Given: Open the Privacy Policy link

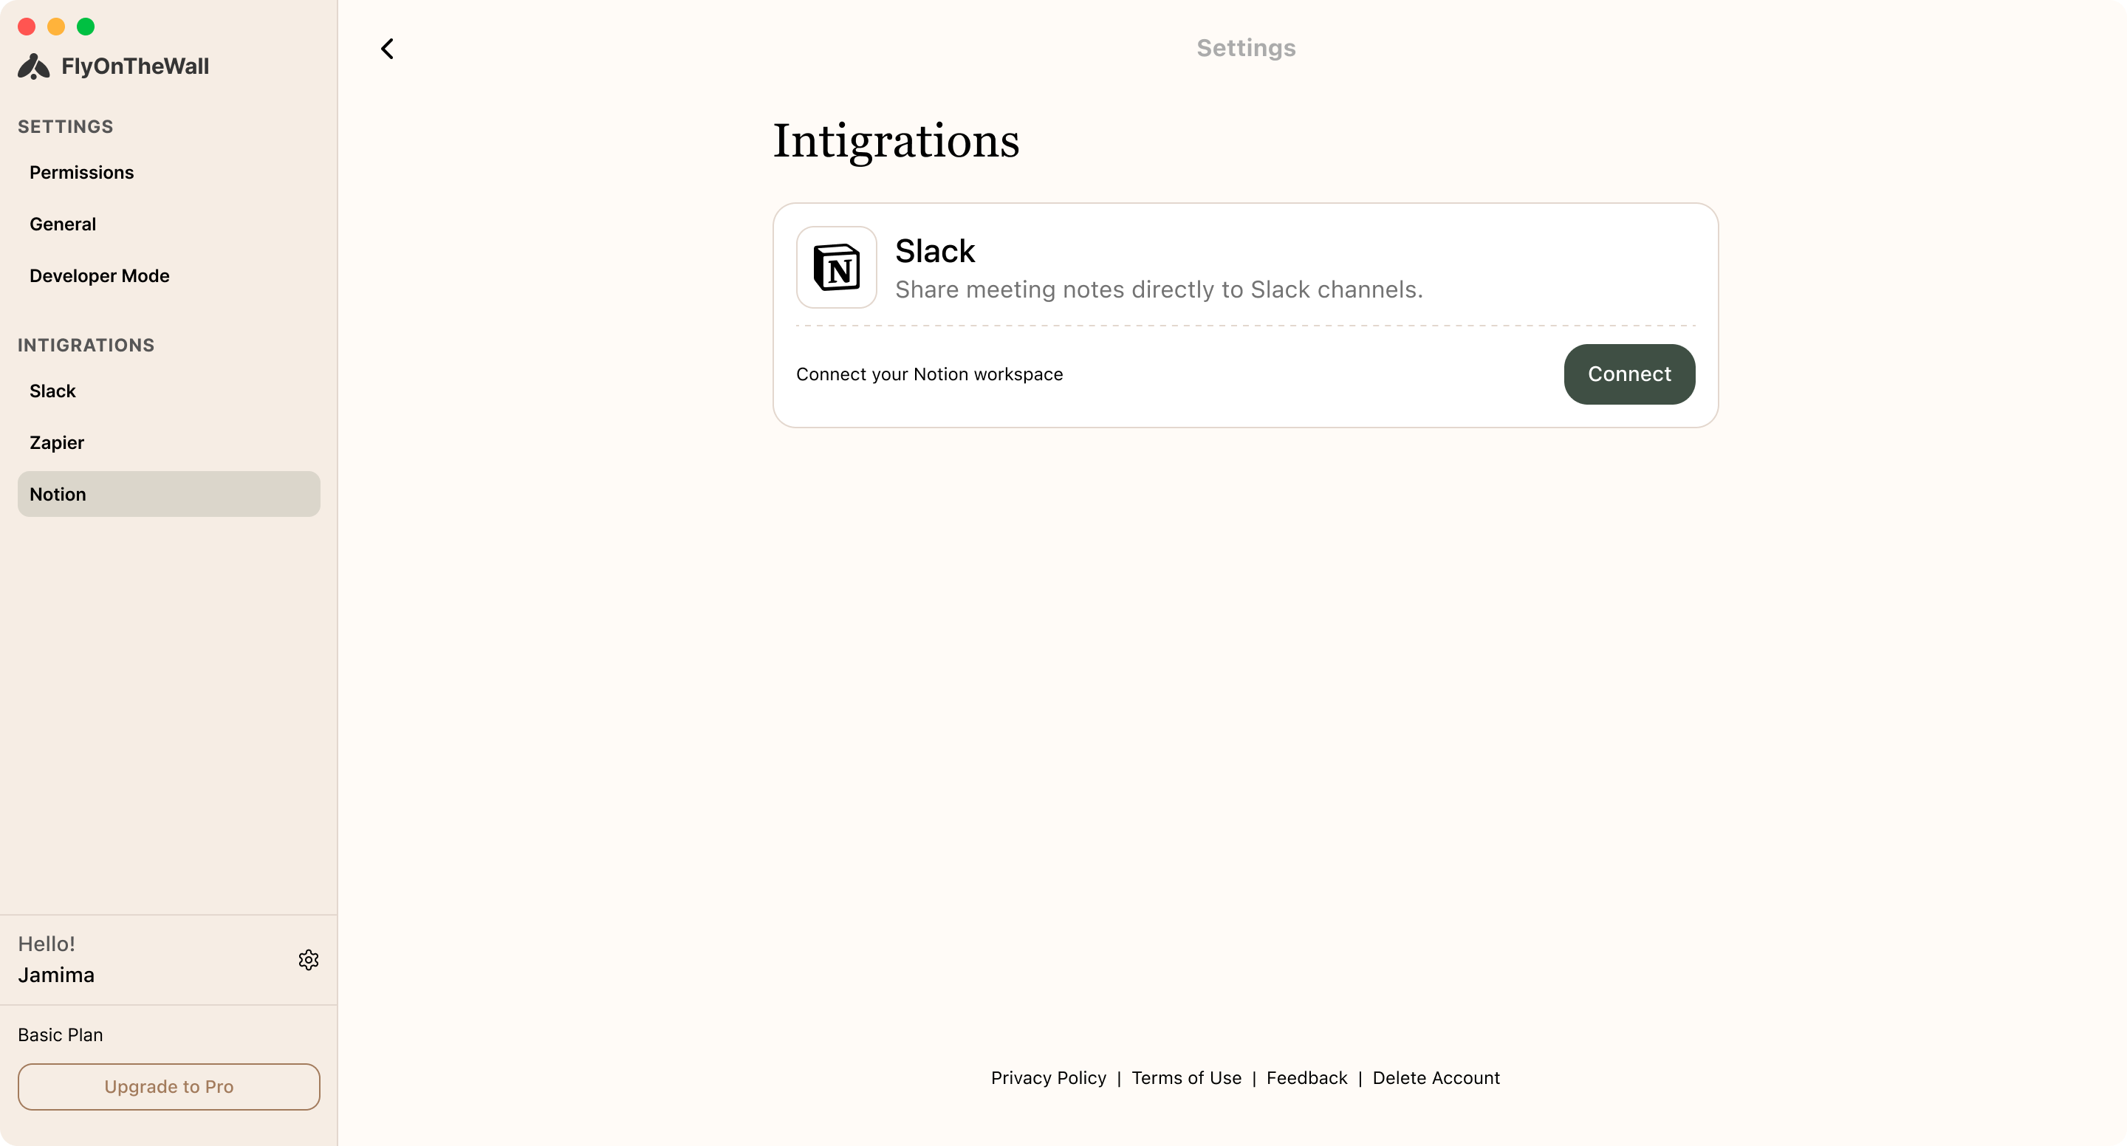Looking at the screenshot, I should pos(1049,1077).
